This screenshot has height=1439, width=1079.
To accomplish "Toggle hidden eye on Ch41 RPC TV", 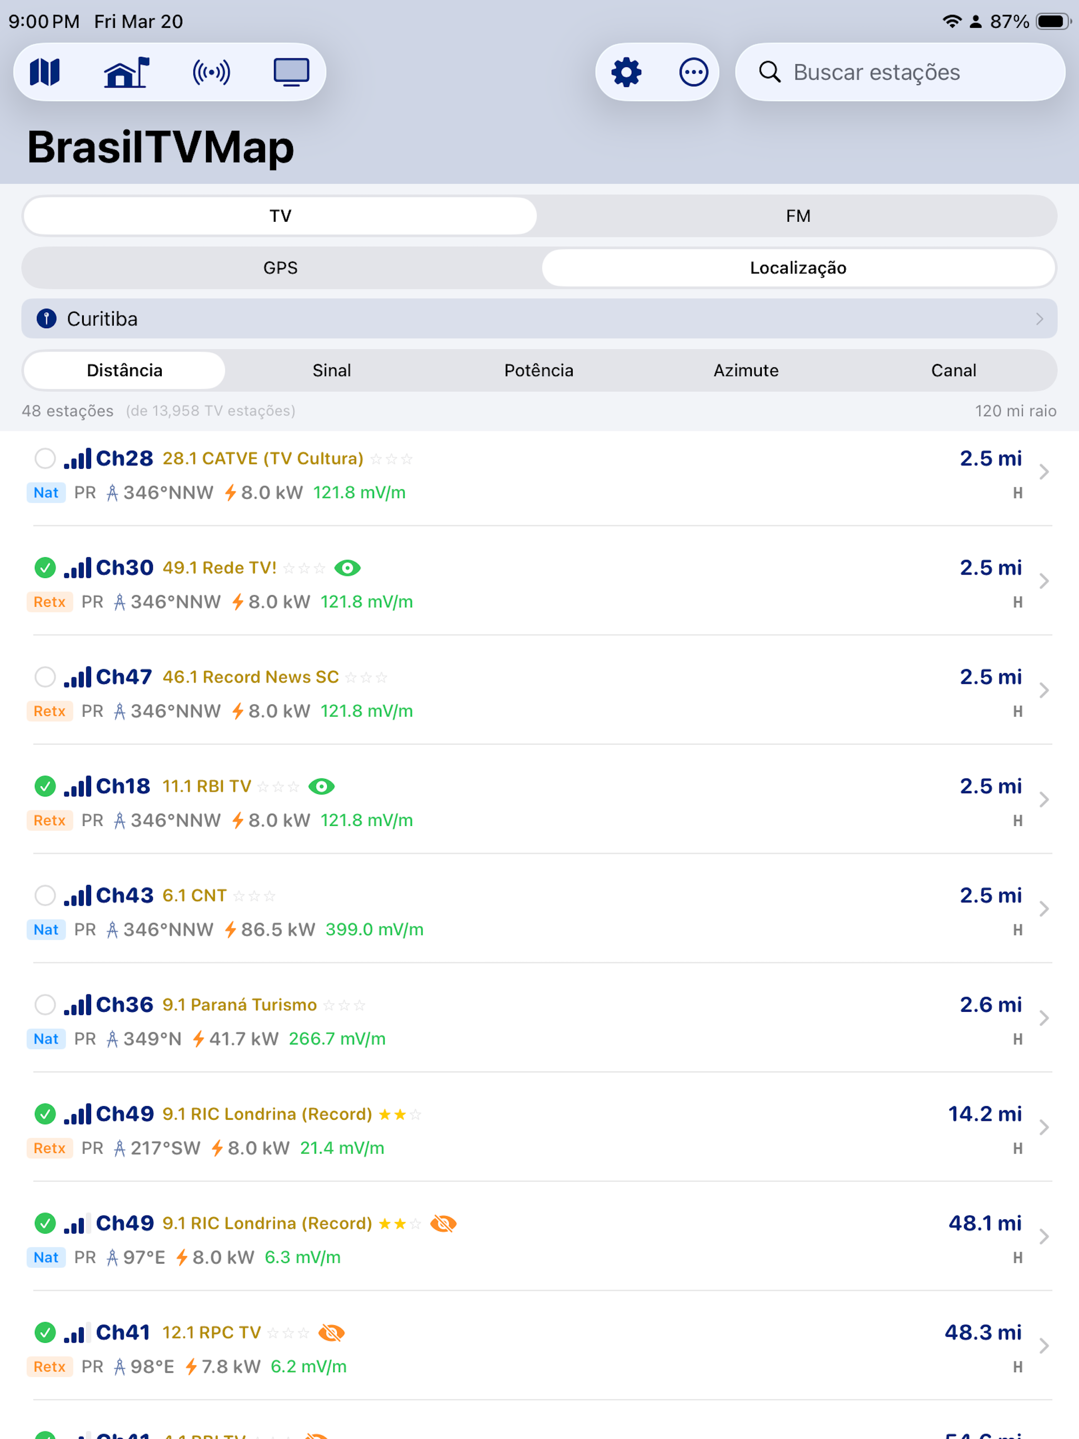I will pos(332,1333).
